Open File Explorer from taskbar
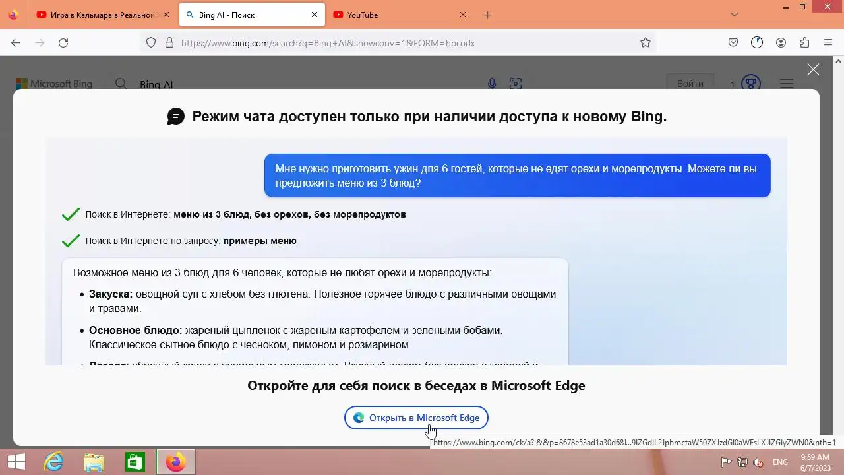Image resolution: width=844 pixels, height=475 pixels. point(94,462)
